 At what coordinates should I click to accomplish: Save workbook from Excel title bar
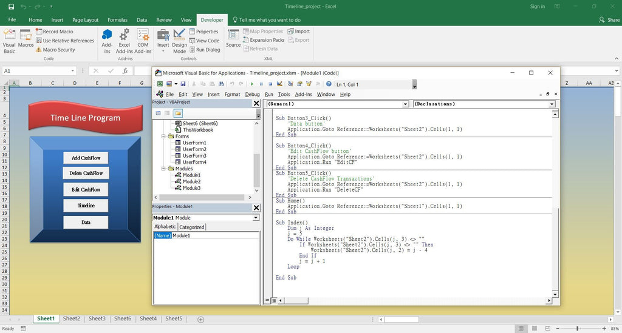pos(11,6)
